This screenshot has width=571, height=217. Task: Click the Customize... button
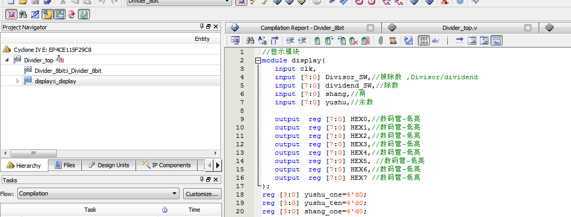(x=202, y=194)
